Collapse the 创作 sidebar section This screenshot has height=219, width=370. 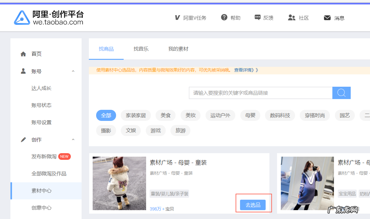(73, 139)
